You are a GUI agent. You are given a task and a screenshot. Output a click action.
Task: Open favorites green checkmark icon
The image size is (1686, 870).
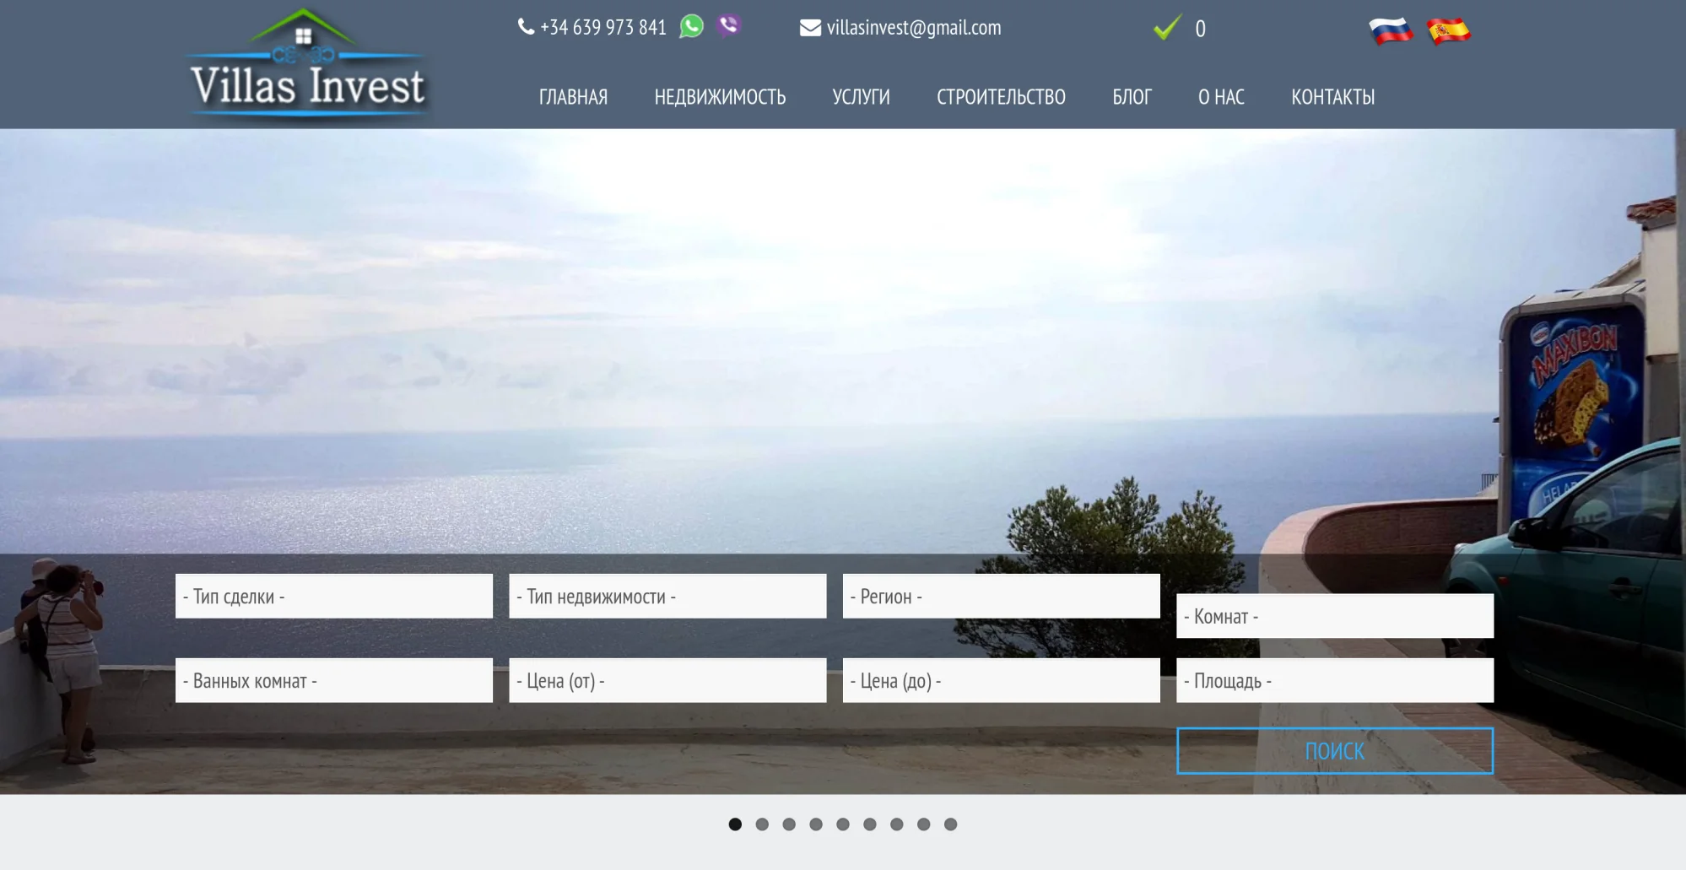pyautogui.click(x=1167, y=28)
